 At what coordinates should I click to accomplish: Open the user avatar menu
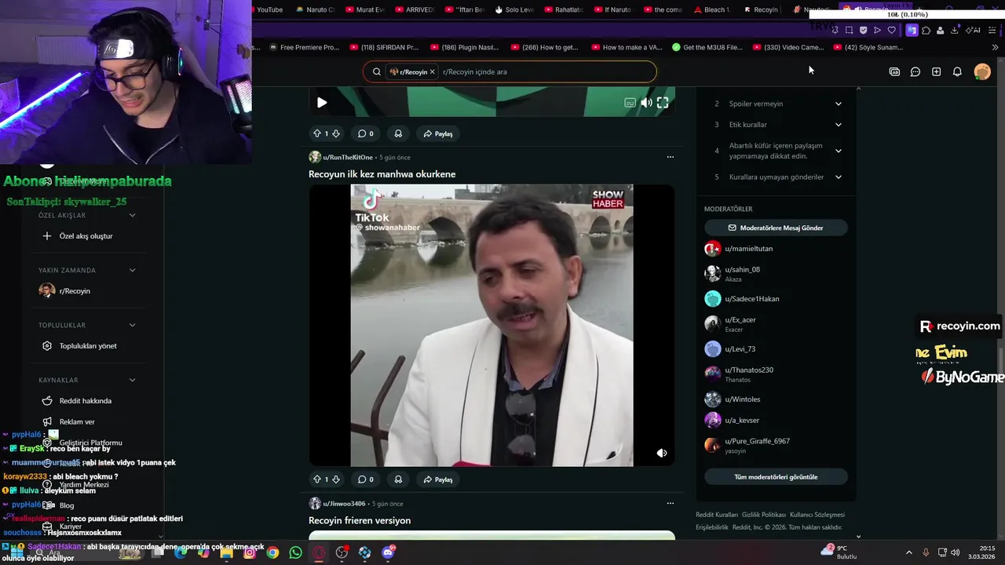pos(982,71)
